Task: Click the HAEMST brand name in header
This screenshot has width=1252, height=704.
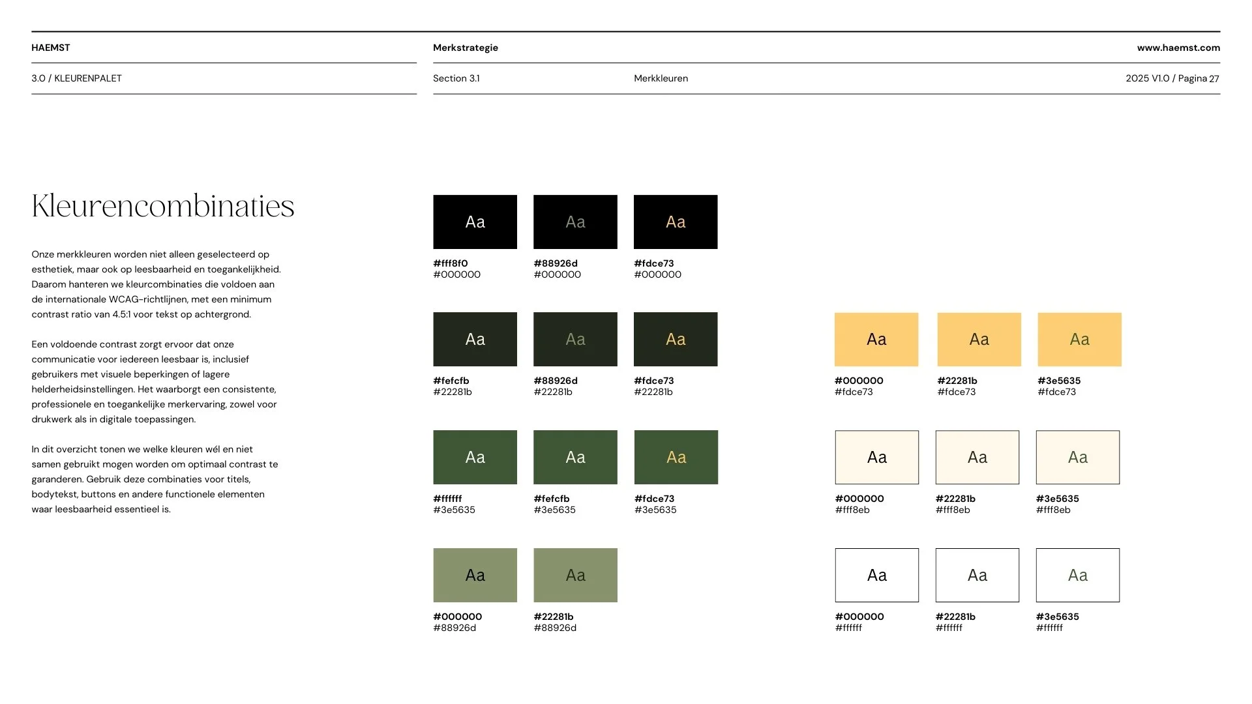Action: tap(51, 48)
